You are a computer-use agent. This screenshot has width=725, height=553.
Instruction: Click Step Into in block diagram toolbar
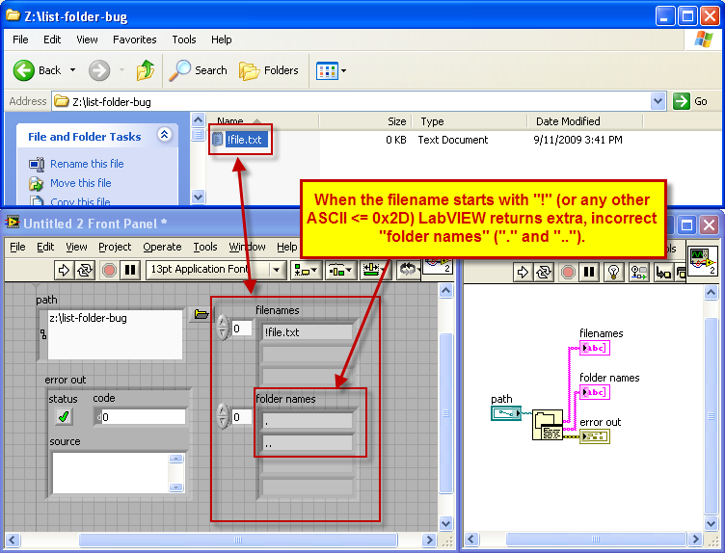point(663,272)
